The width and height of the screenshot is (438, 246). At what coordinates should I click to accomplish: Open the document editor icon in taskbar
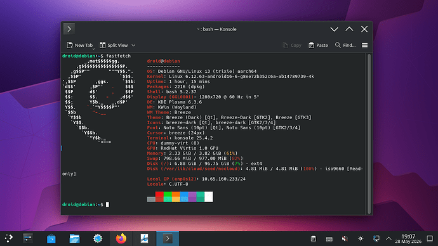point(144,238)
